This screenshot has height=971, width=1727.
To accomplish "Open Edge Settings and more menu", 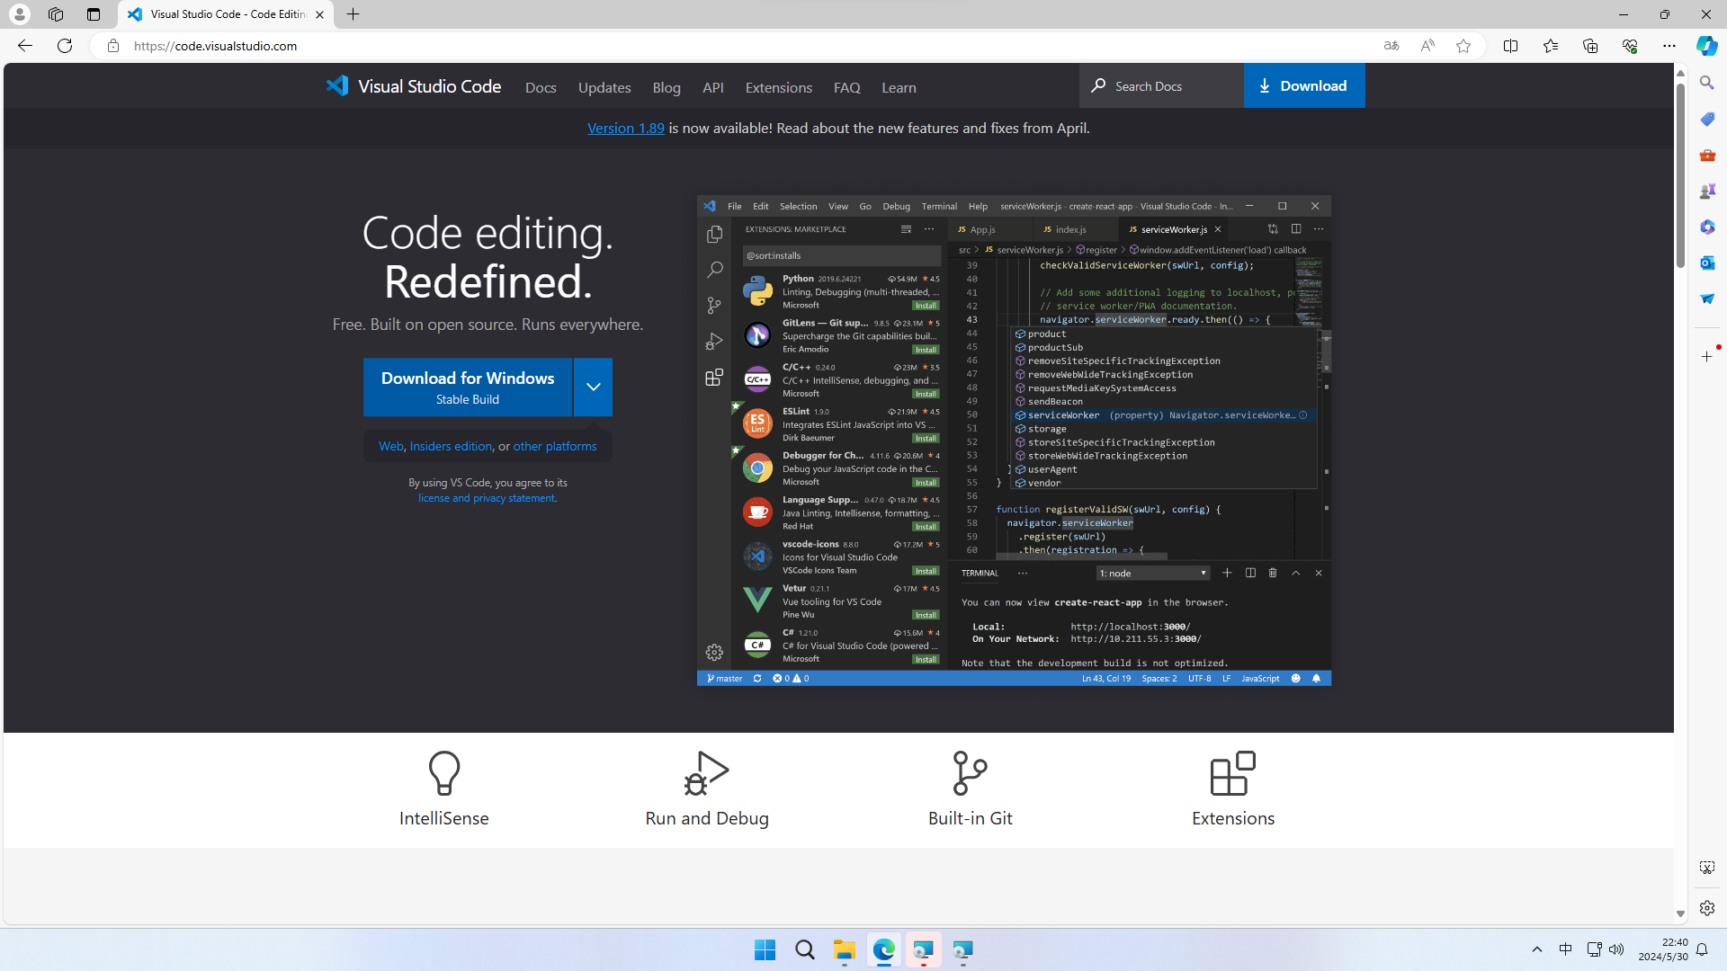I will point(1669,46).
